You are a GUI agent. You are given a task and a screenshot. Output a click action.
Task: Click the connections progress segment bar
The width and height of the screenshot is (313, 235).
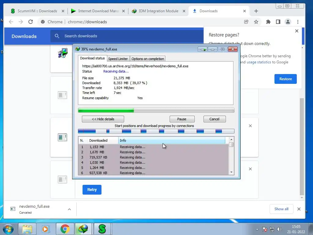pos(156,131)
